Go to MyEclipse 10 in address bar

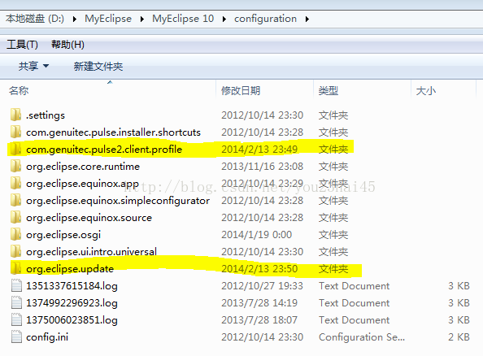[x=183, y=19]
